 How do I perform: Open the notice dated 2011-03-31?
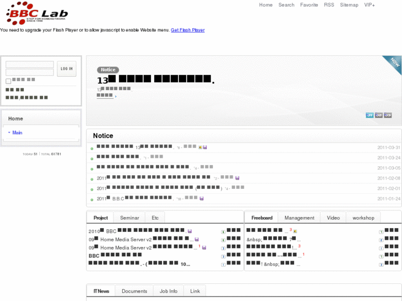point(135,147)
